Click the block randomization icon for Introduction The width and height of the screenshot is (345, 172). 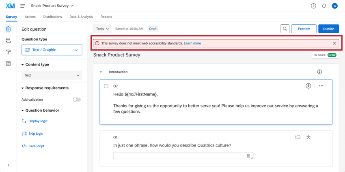(319, 72)
